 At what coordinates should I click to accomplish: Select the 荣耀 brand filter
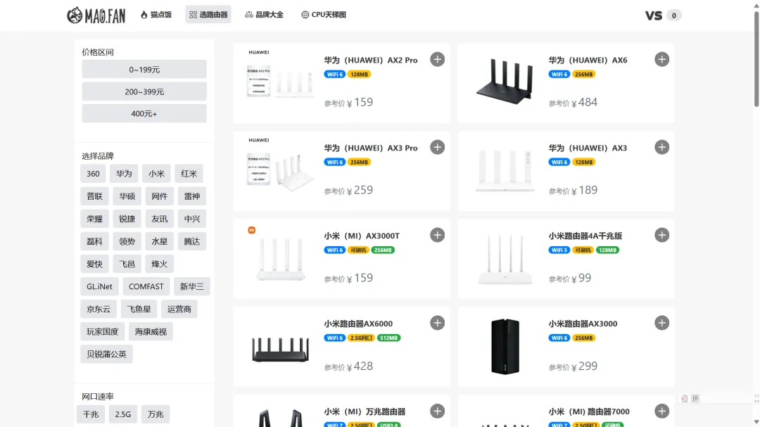94,219
